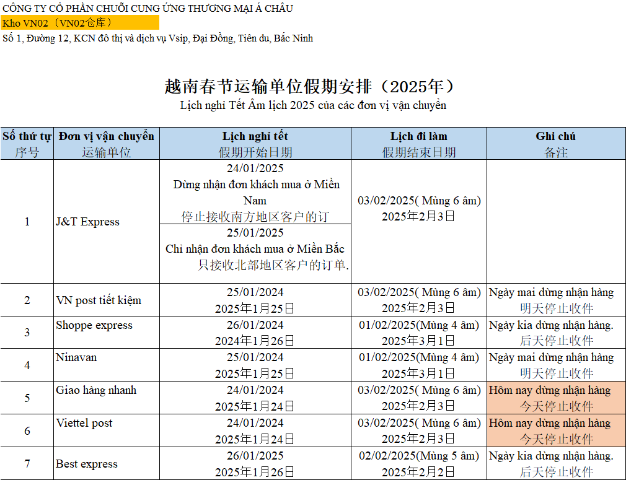The width and height of the screenshot is (626, 480).
Task: Select row number '7' in the sequence column
Action: [27, 463]
